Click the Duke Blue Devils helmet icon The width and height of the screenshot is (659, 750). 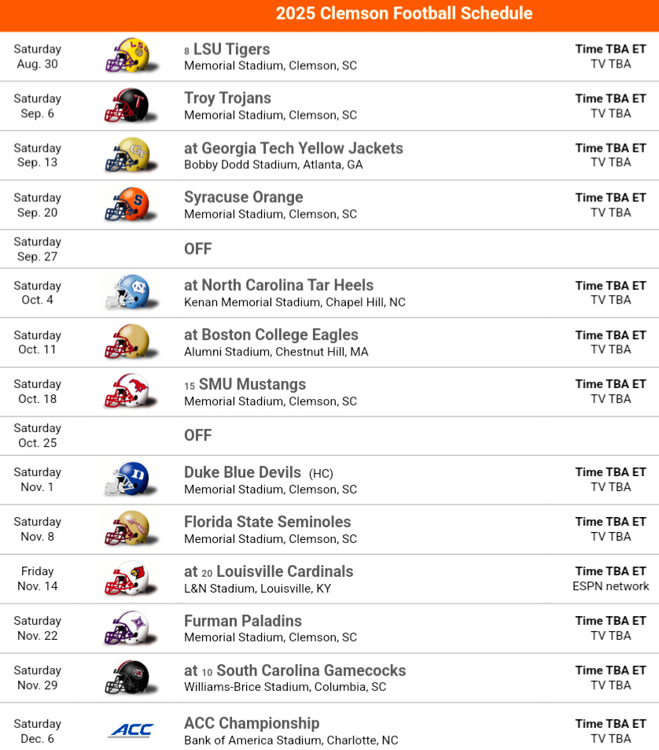click(127, 479)
